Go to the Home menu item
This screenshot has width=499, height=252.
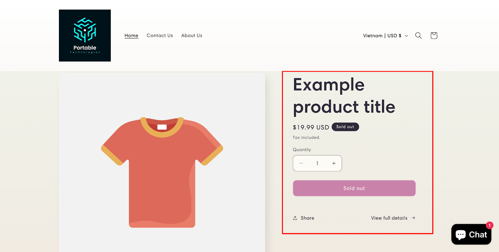coord(131,36)
